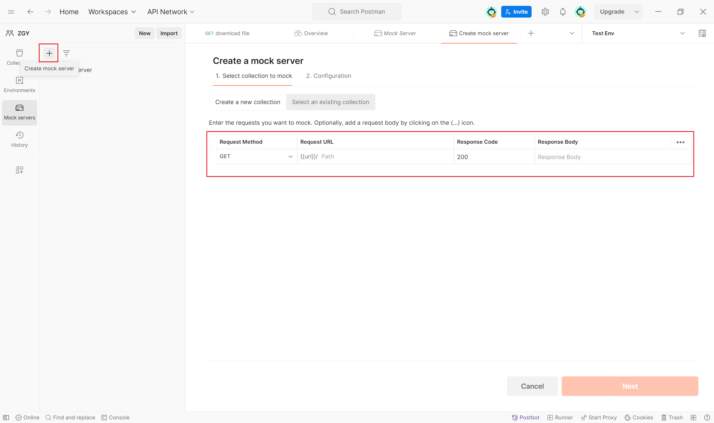Click the Response Code 200 field
This screenshot has height=423, width=714.
point(494,157)
